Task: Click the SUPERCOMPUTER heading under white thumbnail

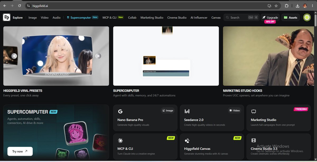Action: pos(126,91)
